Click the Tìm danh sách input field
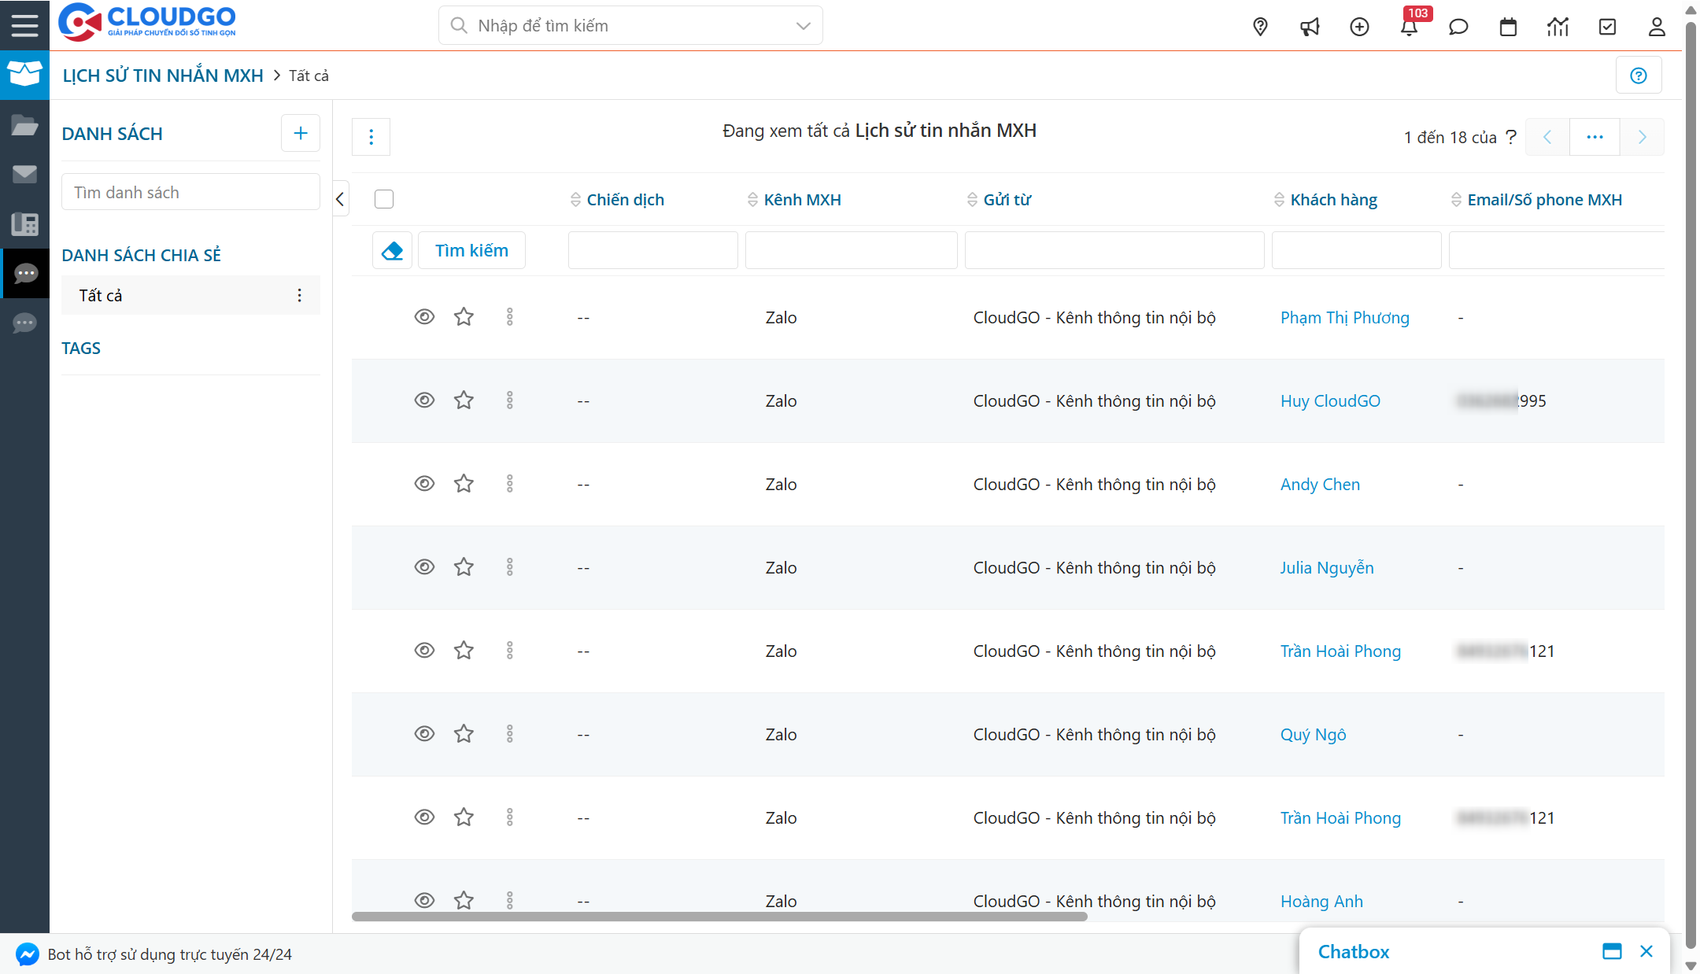This screenshot has width=1700, height=974. (x=190, y=193)
